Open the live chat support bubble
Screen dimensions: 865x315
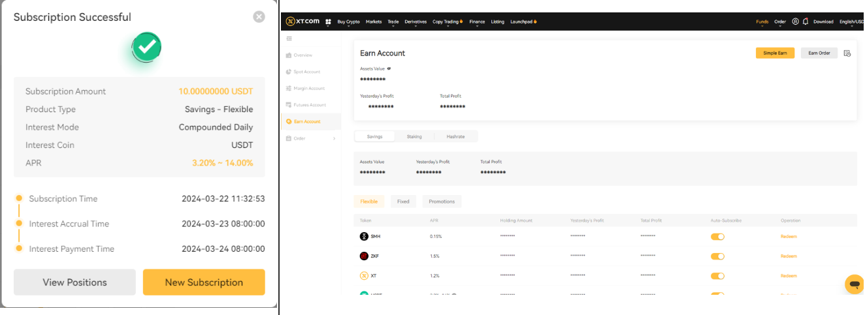853,284
